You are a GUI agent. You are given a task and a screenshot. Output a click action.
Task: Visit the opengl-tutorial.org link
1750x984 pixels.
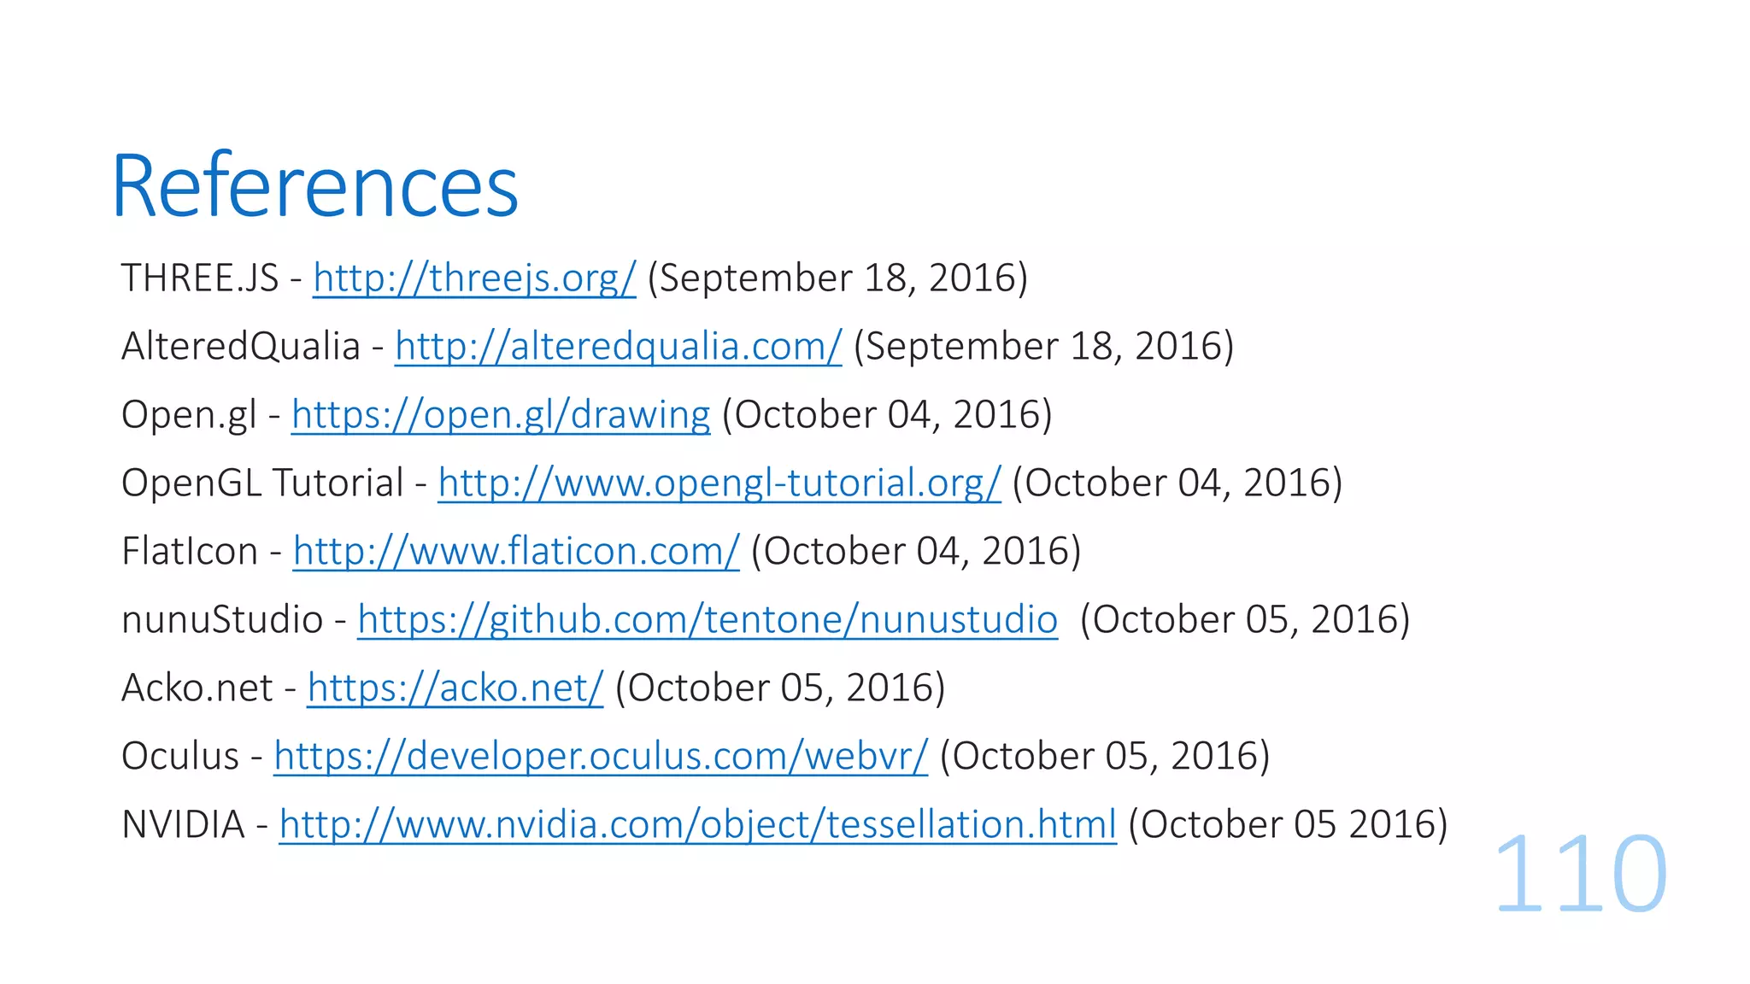[719, 483]
